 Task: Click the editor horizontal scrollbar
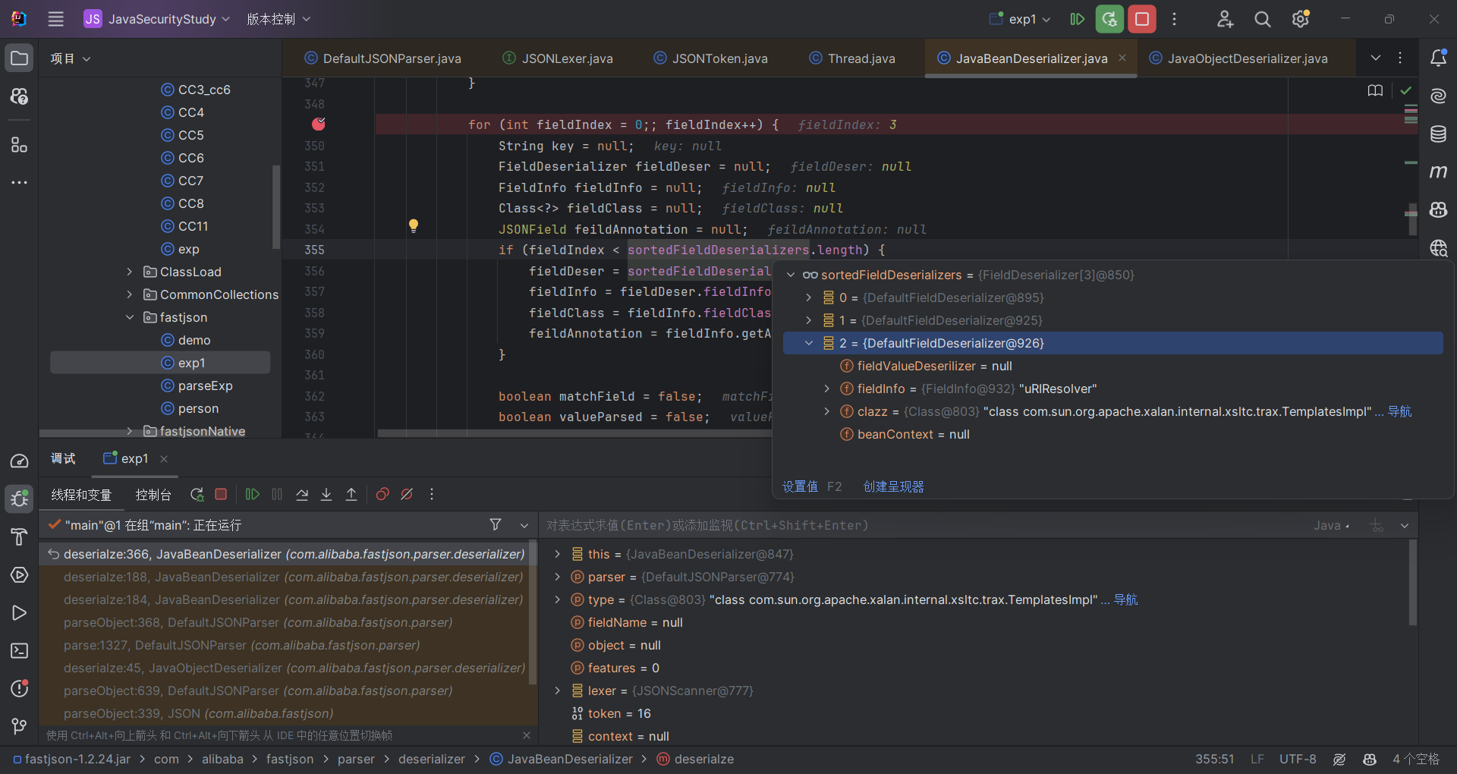[x=574, y=433]
